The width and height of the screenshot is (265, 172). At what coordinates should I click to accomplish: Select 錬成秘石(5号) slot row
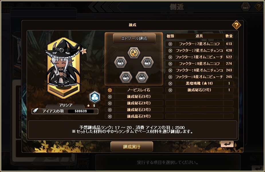point(134,97)
